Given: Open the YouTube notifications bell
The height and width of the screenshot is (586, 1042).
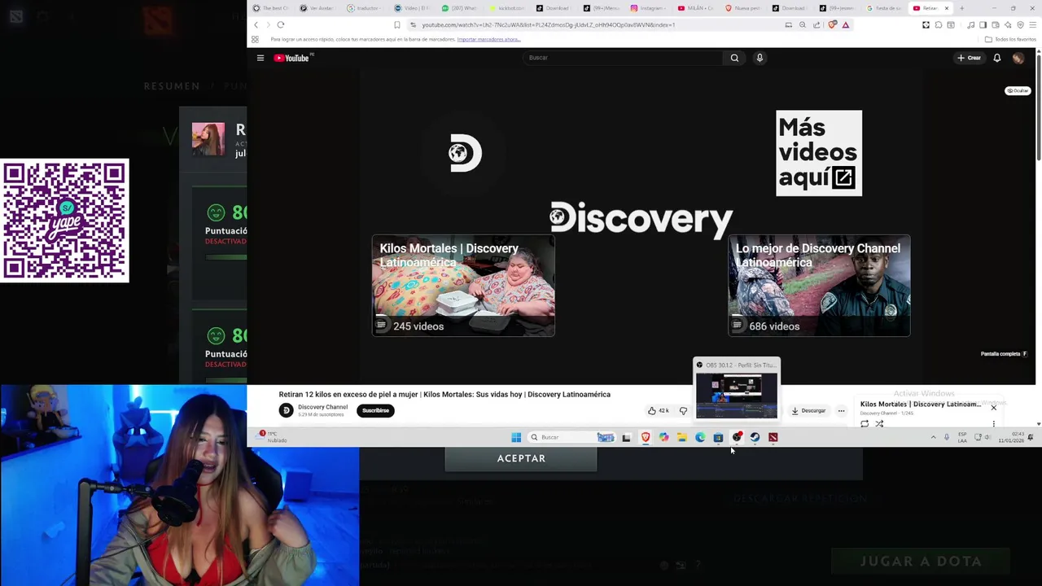Looking at the screenshot, I should (996, 58).
